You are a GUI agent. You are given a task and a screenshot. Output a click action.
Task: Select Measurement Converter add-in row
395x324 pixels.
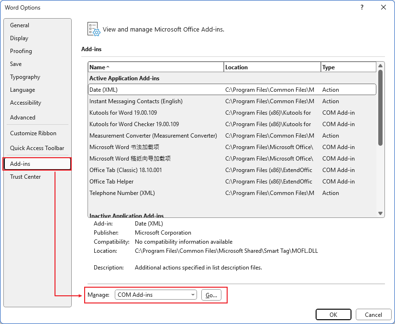[x=153, y=136]
